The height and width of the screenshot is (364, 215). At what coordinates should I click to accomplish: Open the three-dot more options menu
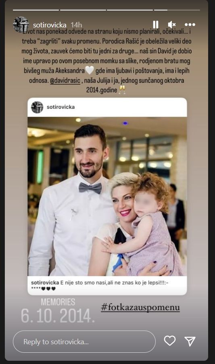coord(190,25)
